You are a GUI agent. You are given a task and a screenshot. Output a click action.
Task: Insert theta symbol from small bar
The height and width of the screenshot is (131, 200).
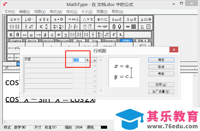(18, 34)
